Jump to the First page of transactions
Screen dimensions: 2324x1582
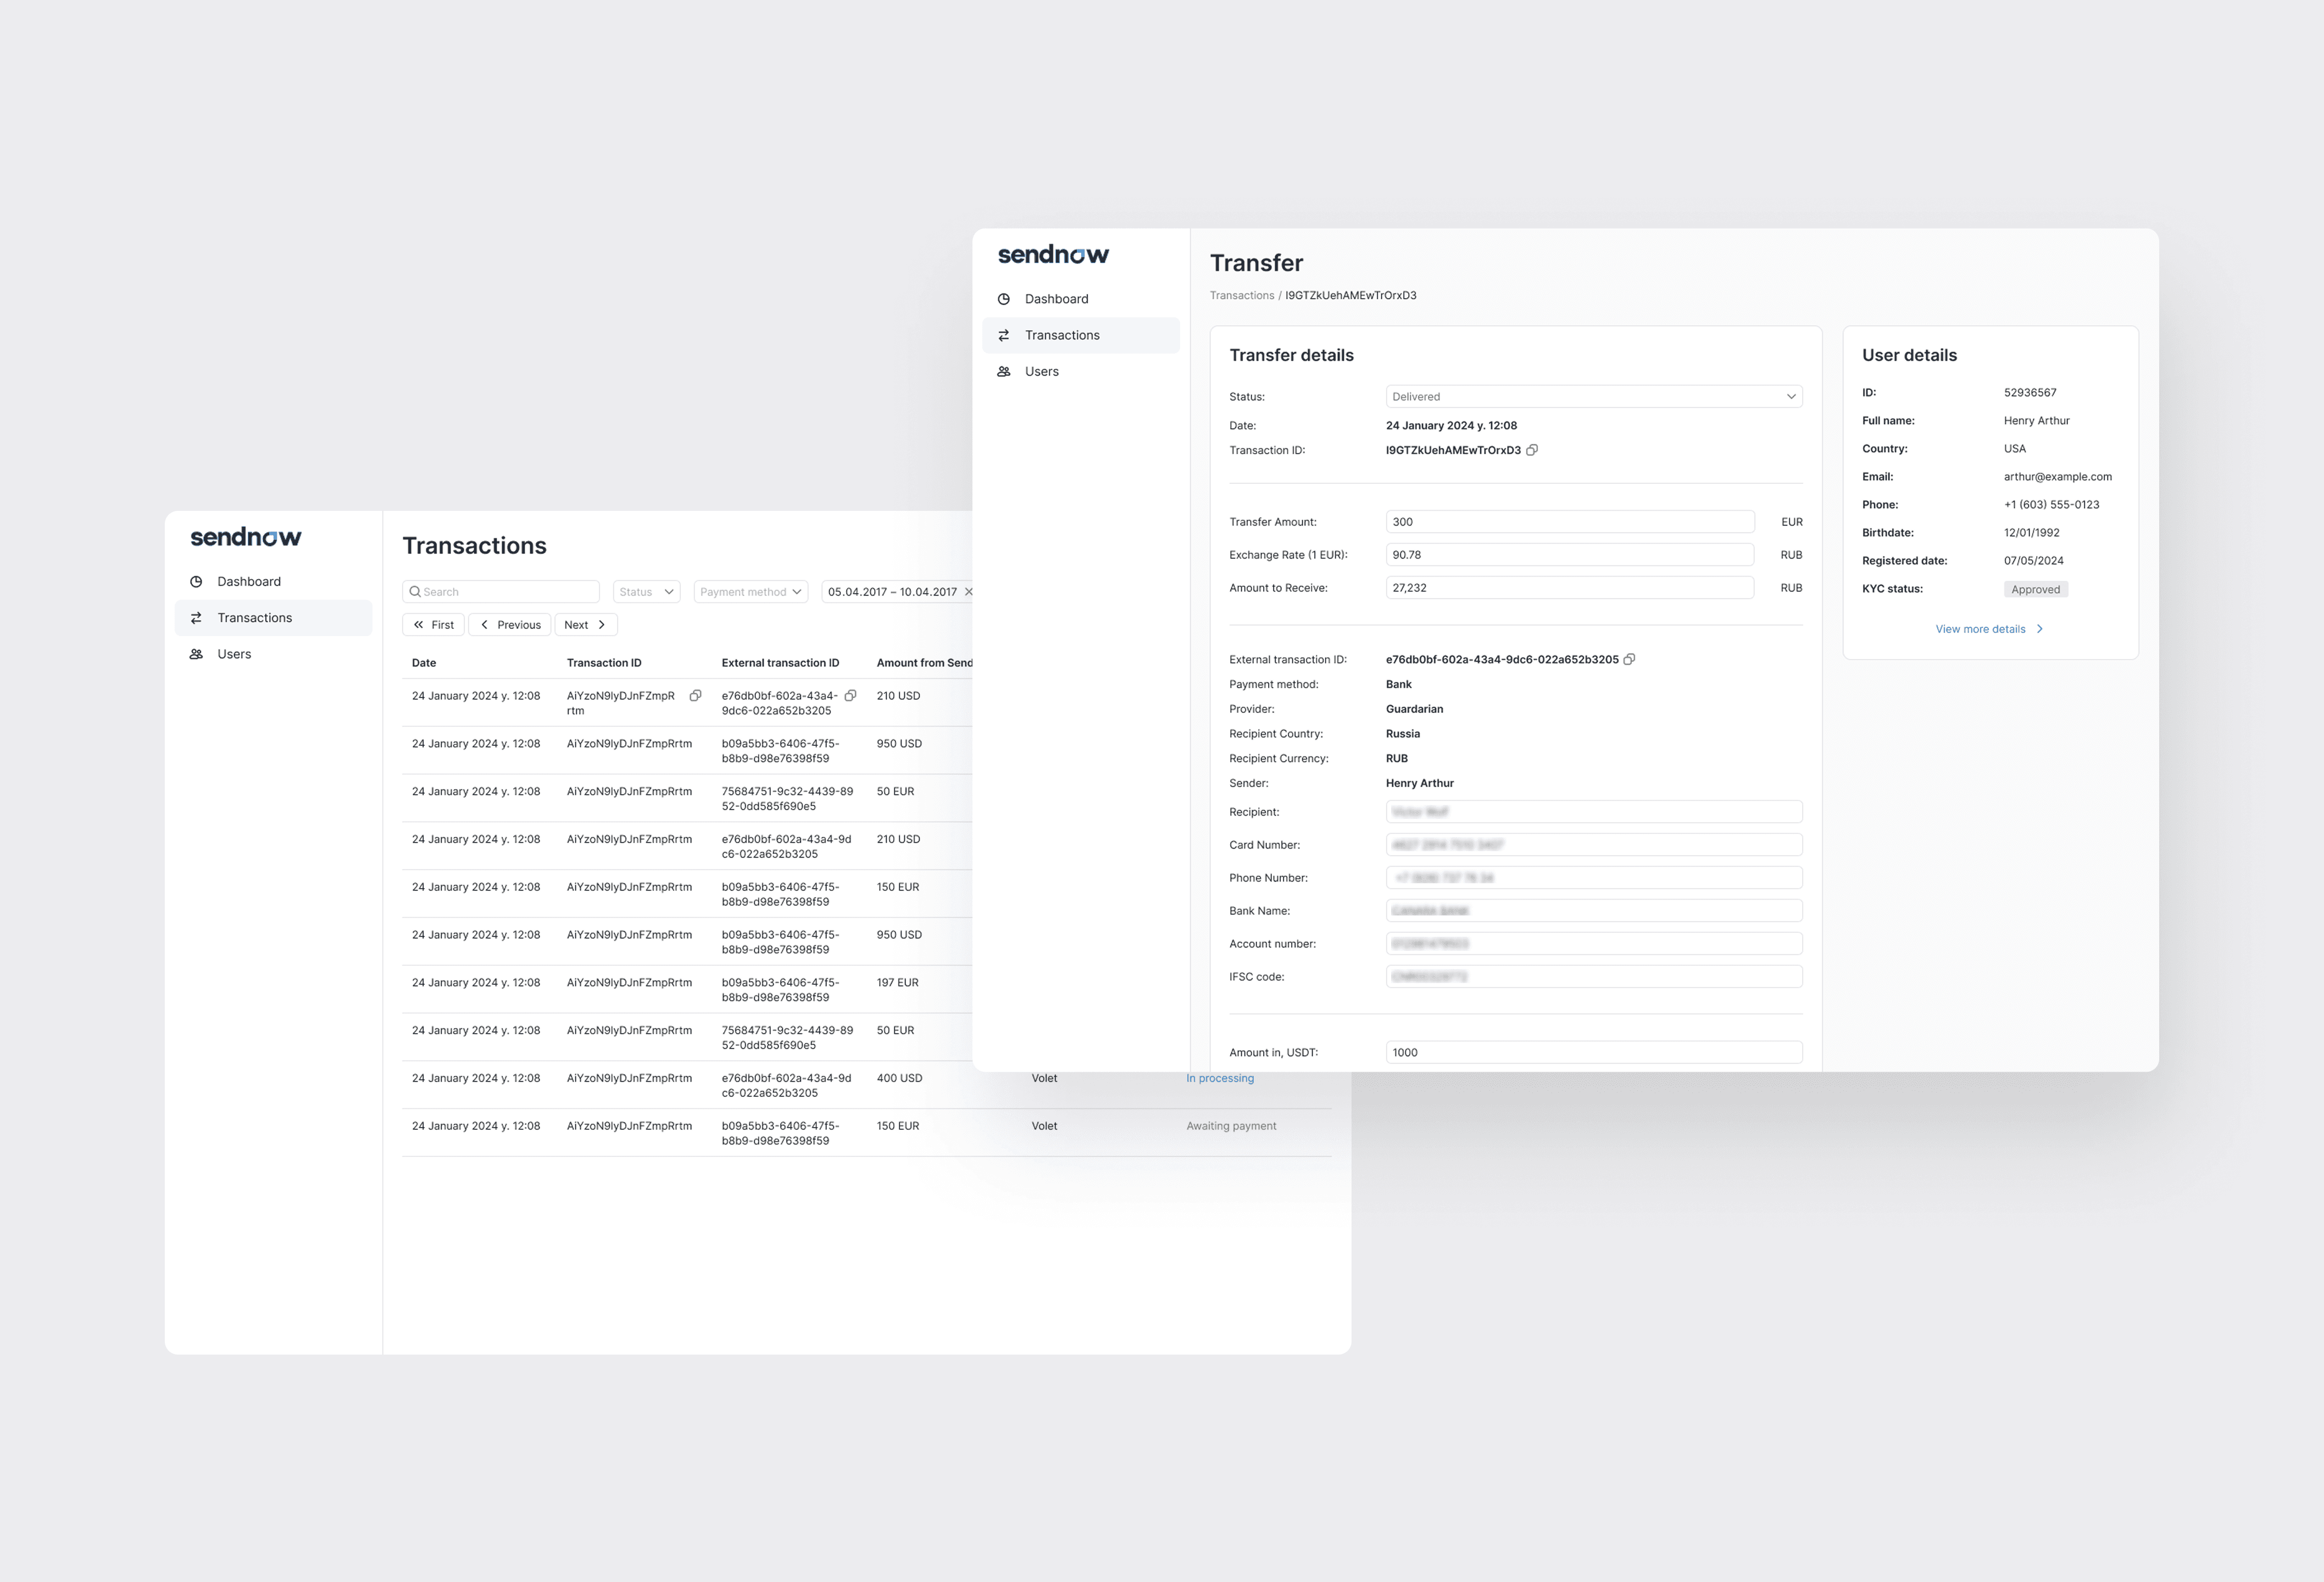433,625
